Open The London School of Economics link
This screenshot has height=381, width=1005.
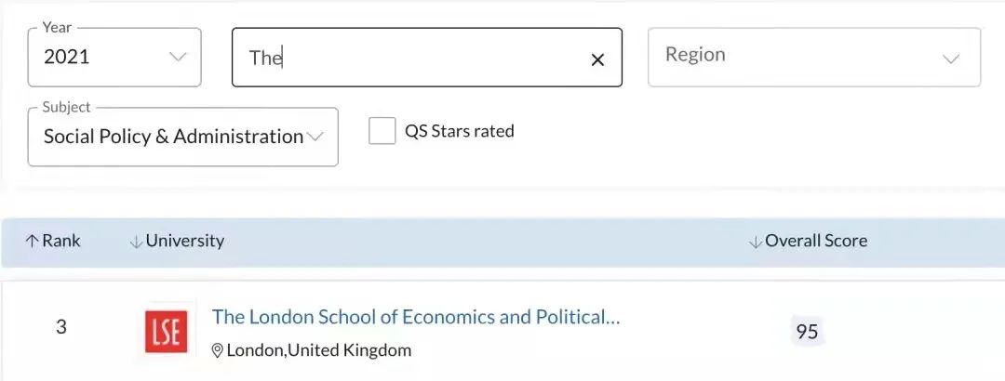415,317
